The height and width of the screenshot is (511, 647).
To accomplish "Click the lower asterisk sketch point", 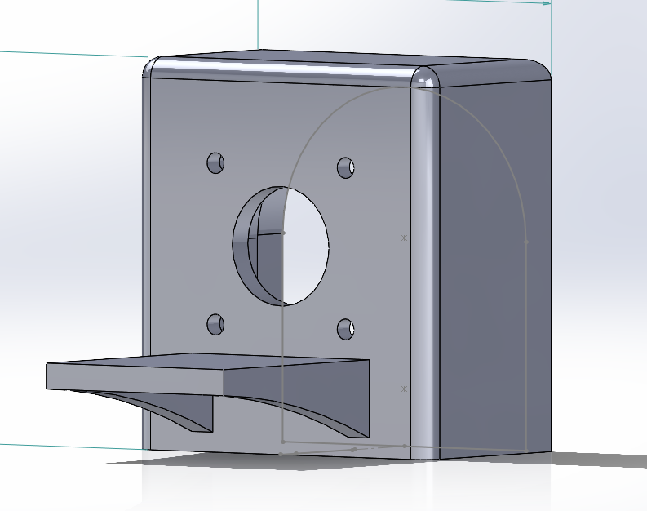I will tap(405, 389).
